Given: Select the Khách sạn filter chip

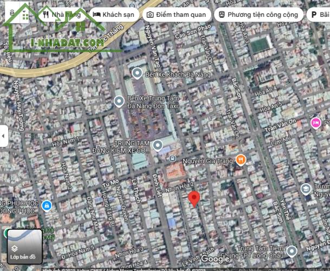Looking at the screenshot, I should (x=114, y=15).
